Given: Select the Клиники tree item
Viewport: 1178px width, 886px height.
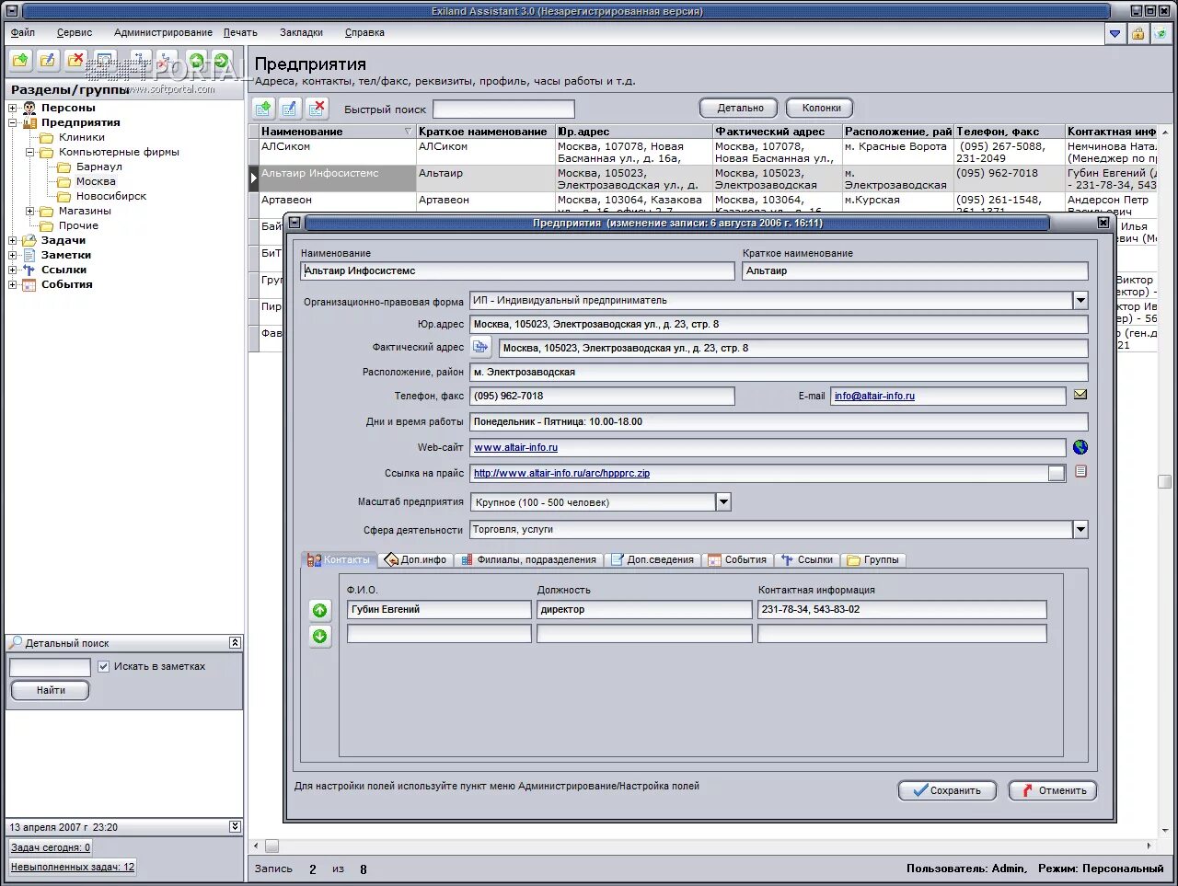Looking at the screenshot, I should tap(82, 137).
